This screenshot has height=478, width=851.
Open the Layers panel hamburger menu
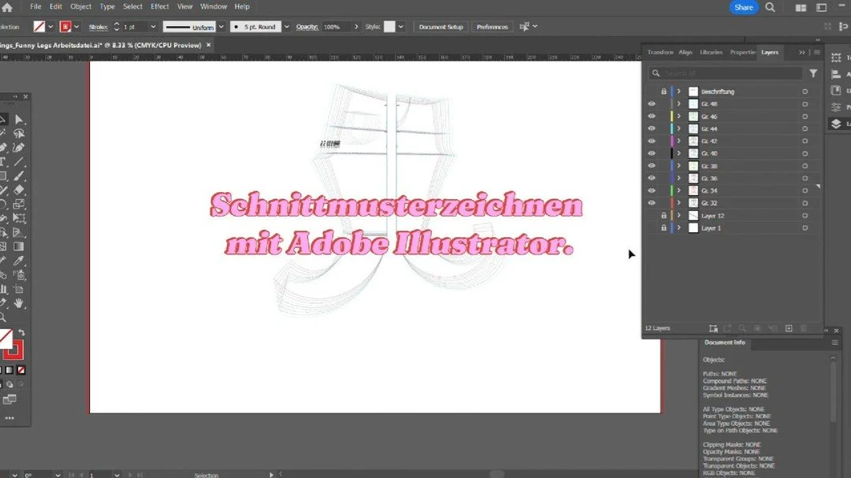817,52
